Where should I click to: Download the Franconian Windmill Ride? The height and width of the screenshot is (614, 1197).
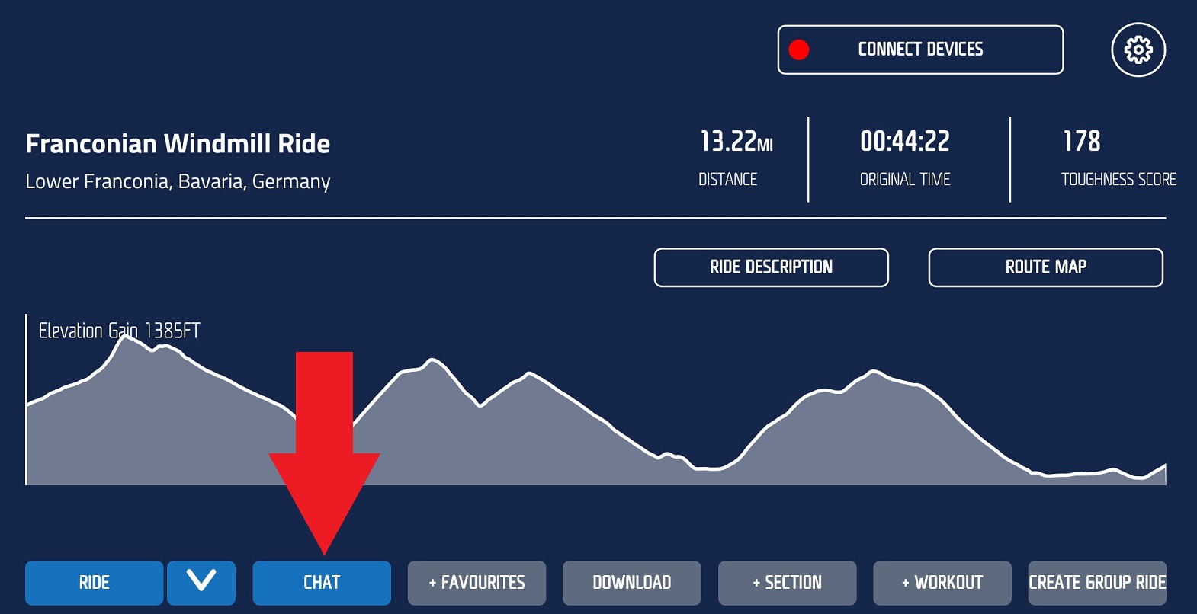point(632,583)
